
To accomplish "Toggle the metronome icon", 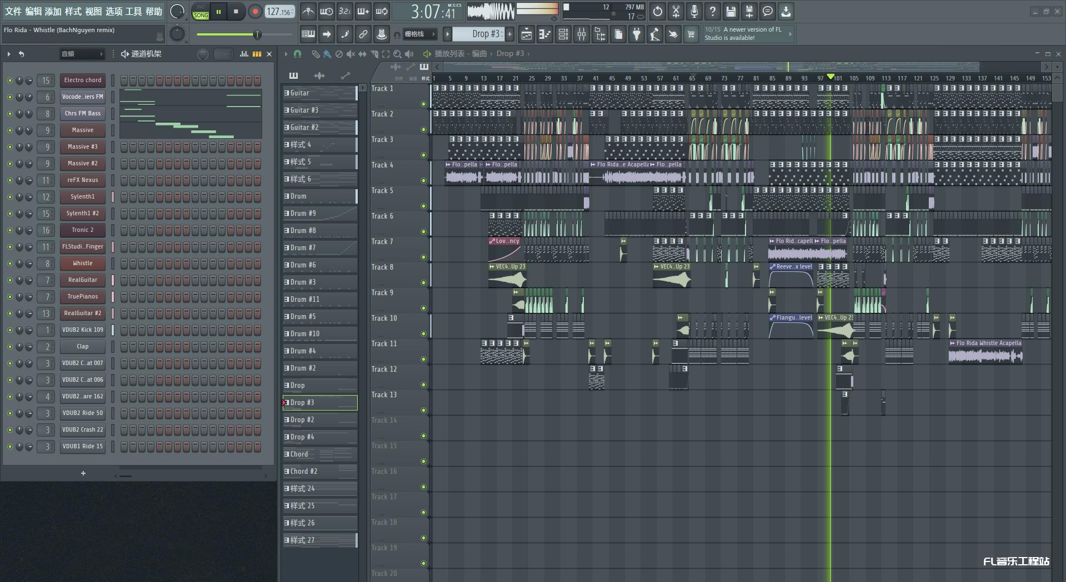I will [308, 11].
